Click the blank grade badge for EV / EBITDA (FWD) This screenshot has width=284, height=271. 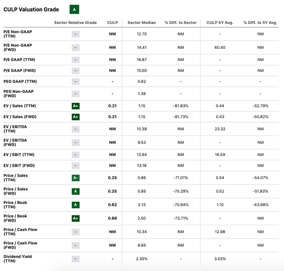pyautogui.click(x=75, y=143)
